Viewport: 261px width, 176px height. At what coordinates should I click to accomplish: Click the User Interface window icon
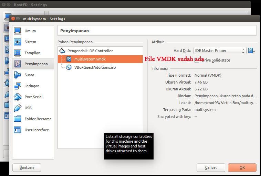(18, 130)
